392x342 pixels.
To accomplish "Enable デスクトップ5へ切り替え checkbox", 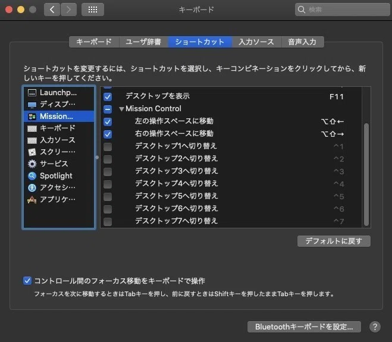I will [108, 197].
